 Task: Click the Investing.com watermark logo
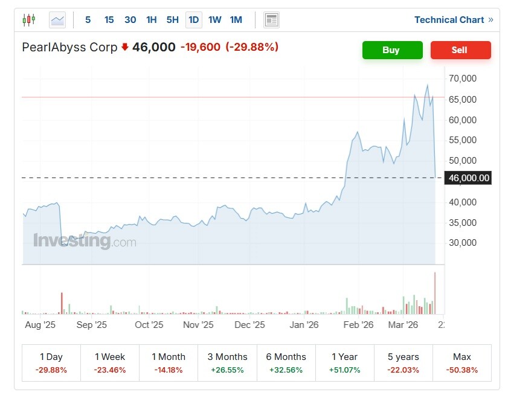pyautogui.click(x=85, y=241)
